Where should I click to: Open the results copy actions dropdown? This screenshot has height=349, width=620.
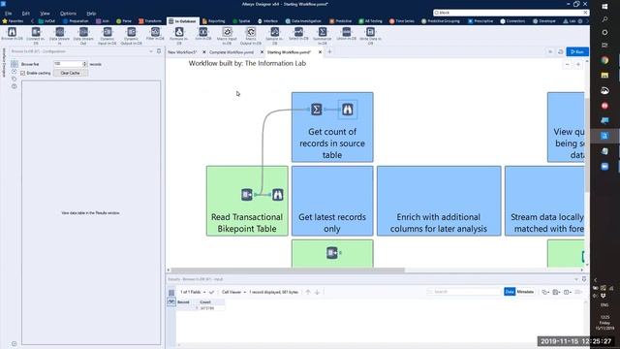click(x=545, y=292)
